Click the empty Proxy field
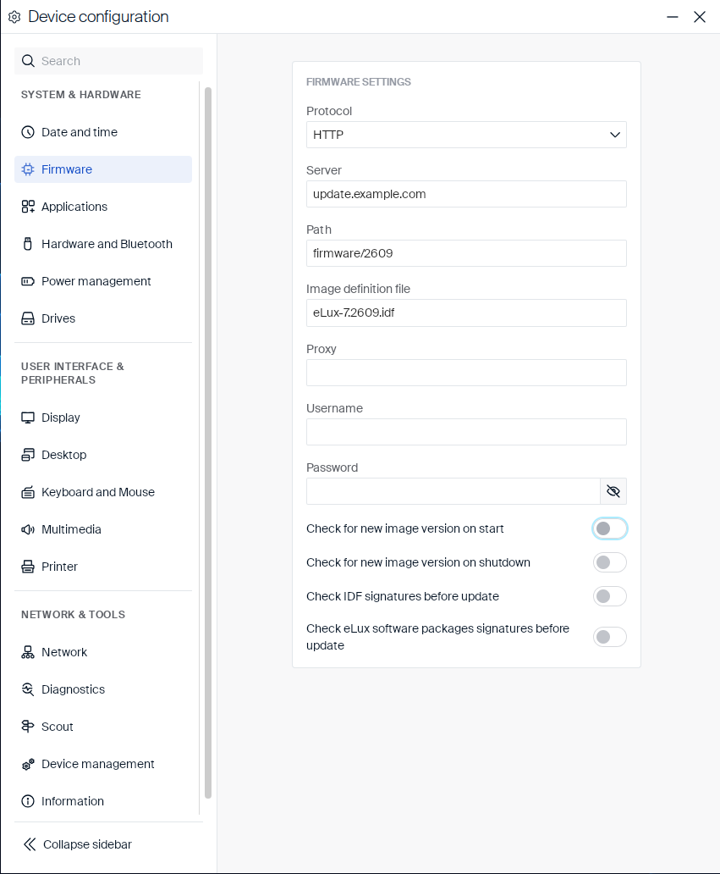The width and height of the screenshot is (720, 874). [x=466, y=373]
